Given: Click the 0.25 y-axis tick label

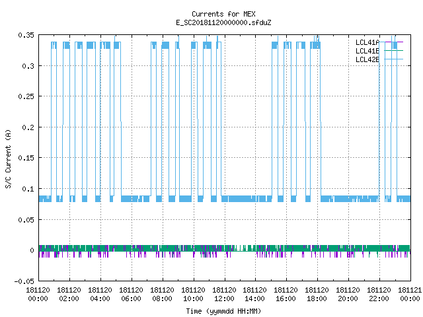Looking at the screenshot, I should click(26, 96).
